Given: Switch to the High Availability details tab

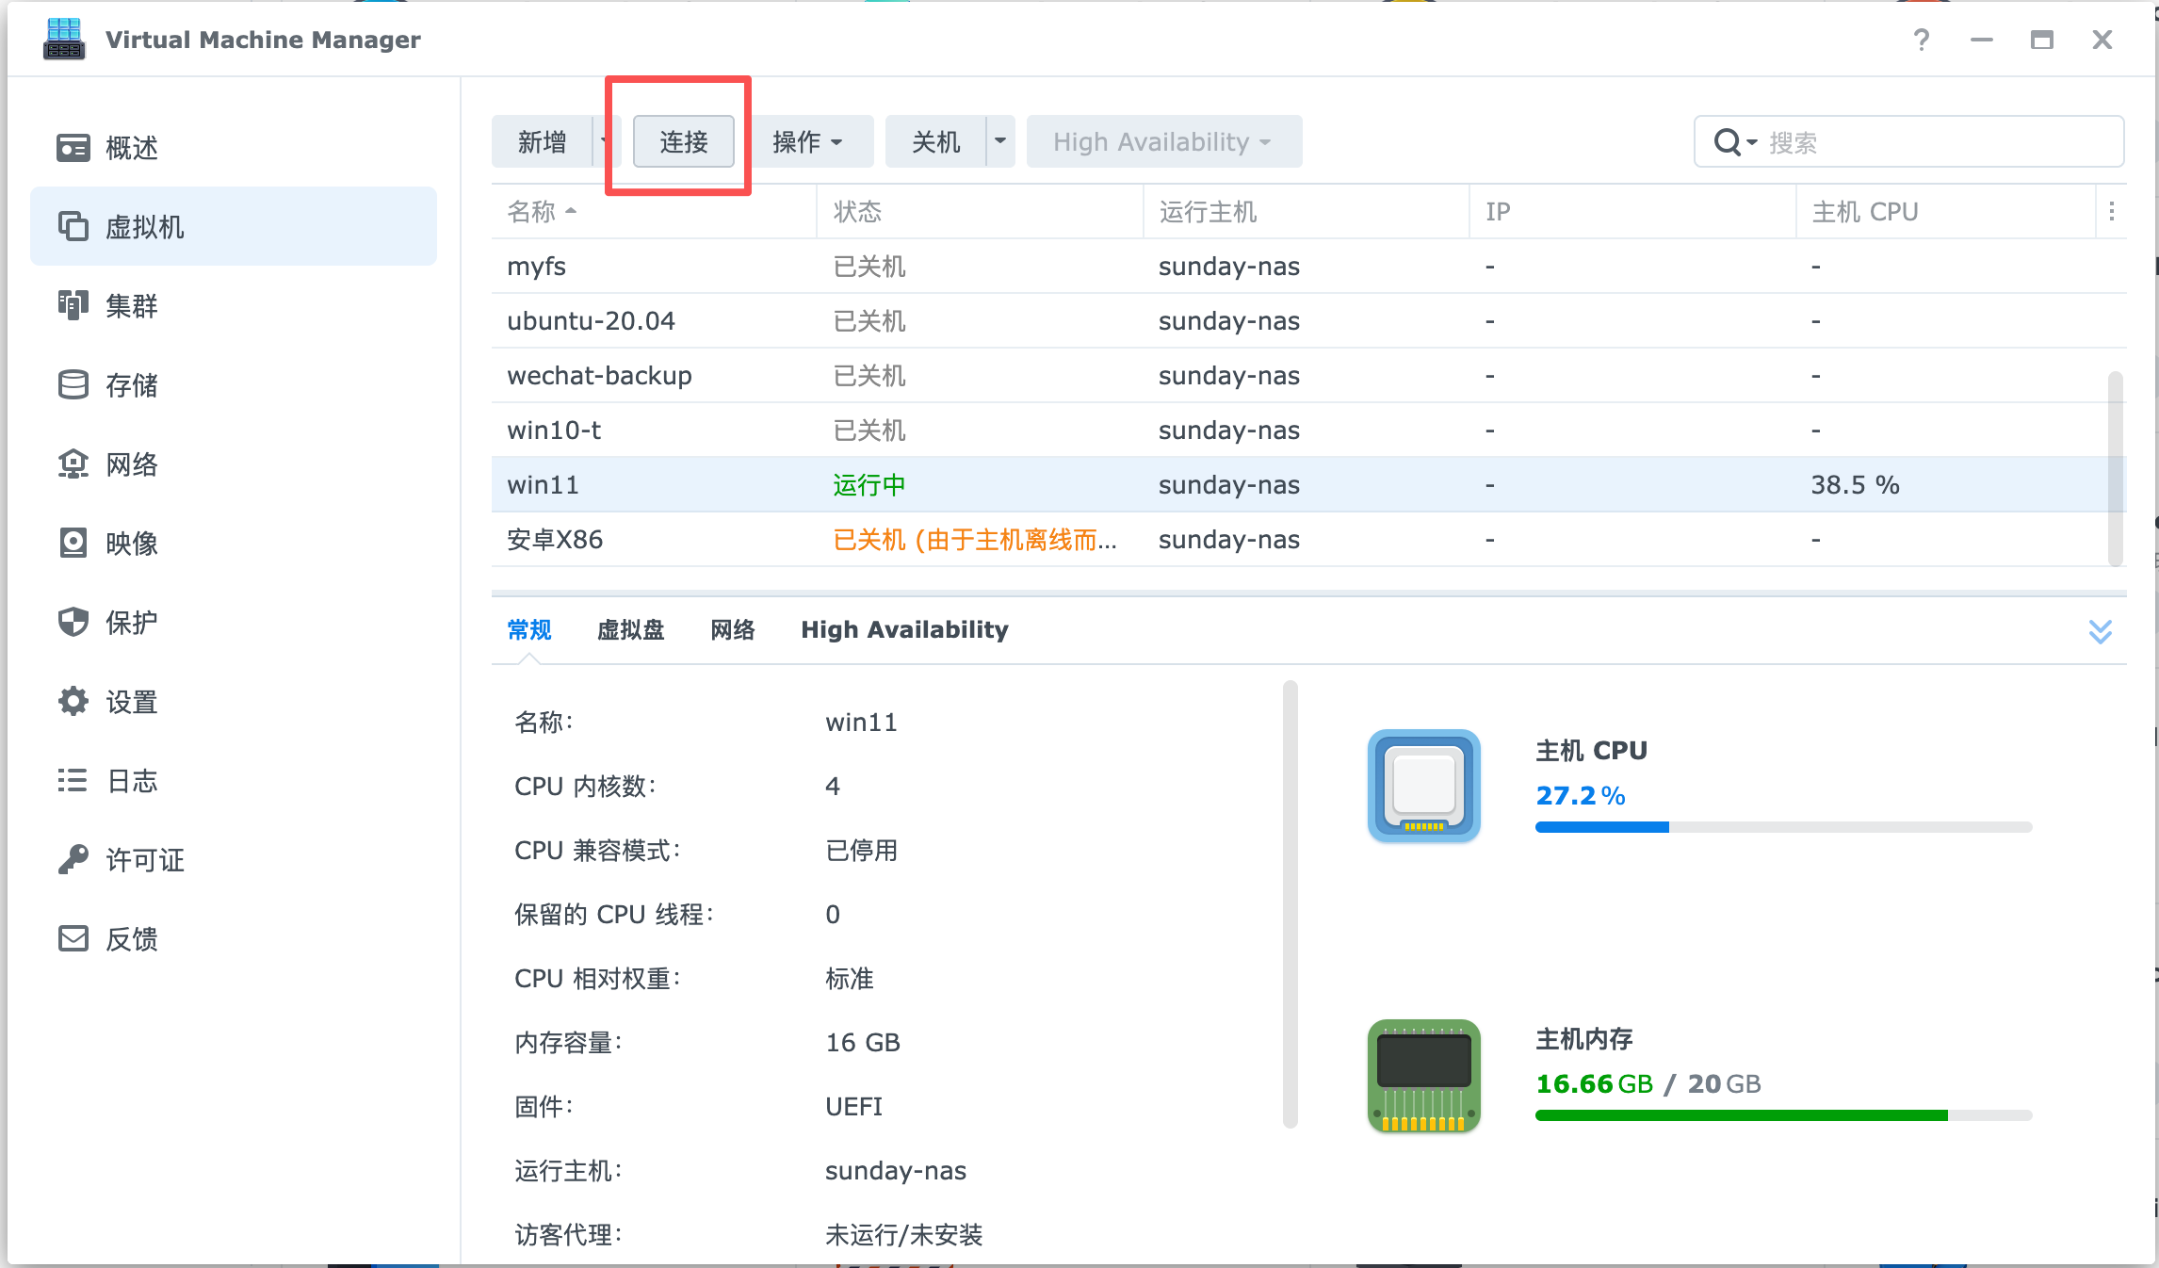Looking at the screenshot, I should (x=904, y=630).
